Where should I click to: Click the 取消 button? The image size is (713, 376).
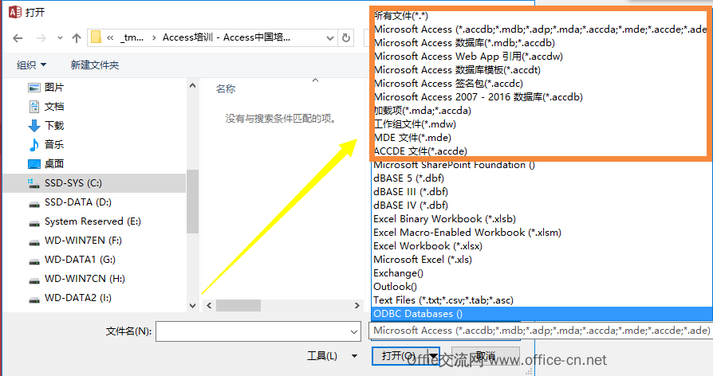coord(486,356)
